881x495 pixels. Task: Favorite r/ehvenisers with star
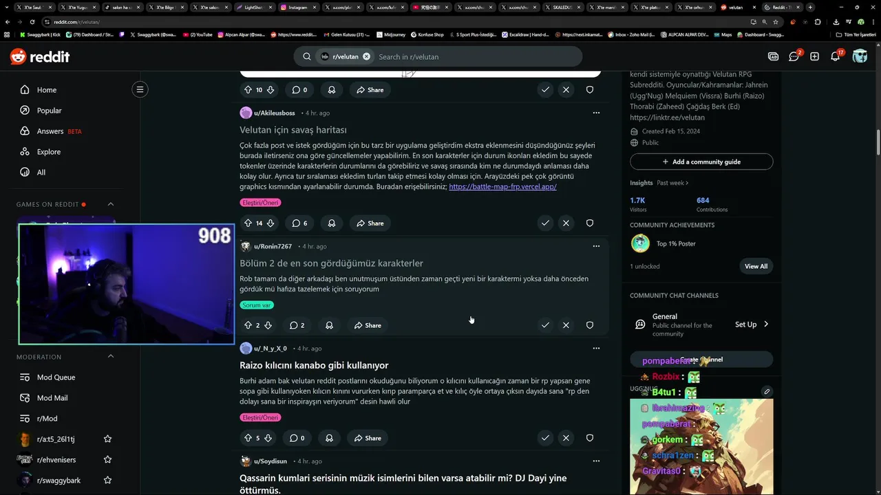coord(107,459)
